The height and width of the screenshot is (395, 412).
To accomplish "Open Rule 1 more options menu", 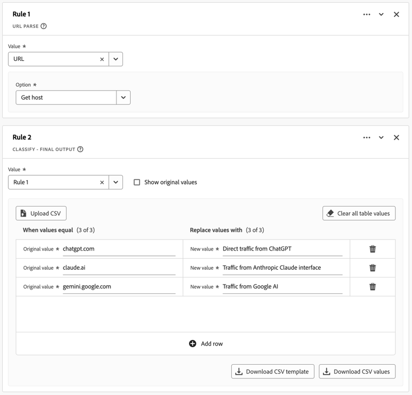I will pyautogui.click(x=366, y=14).
